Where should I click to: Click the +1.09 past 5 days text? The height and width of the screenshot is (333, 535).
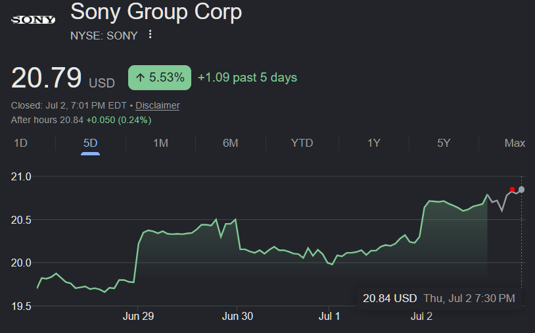[x=247, y=78]
